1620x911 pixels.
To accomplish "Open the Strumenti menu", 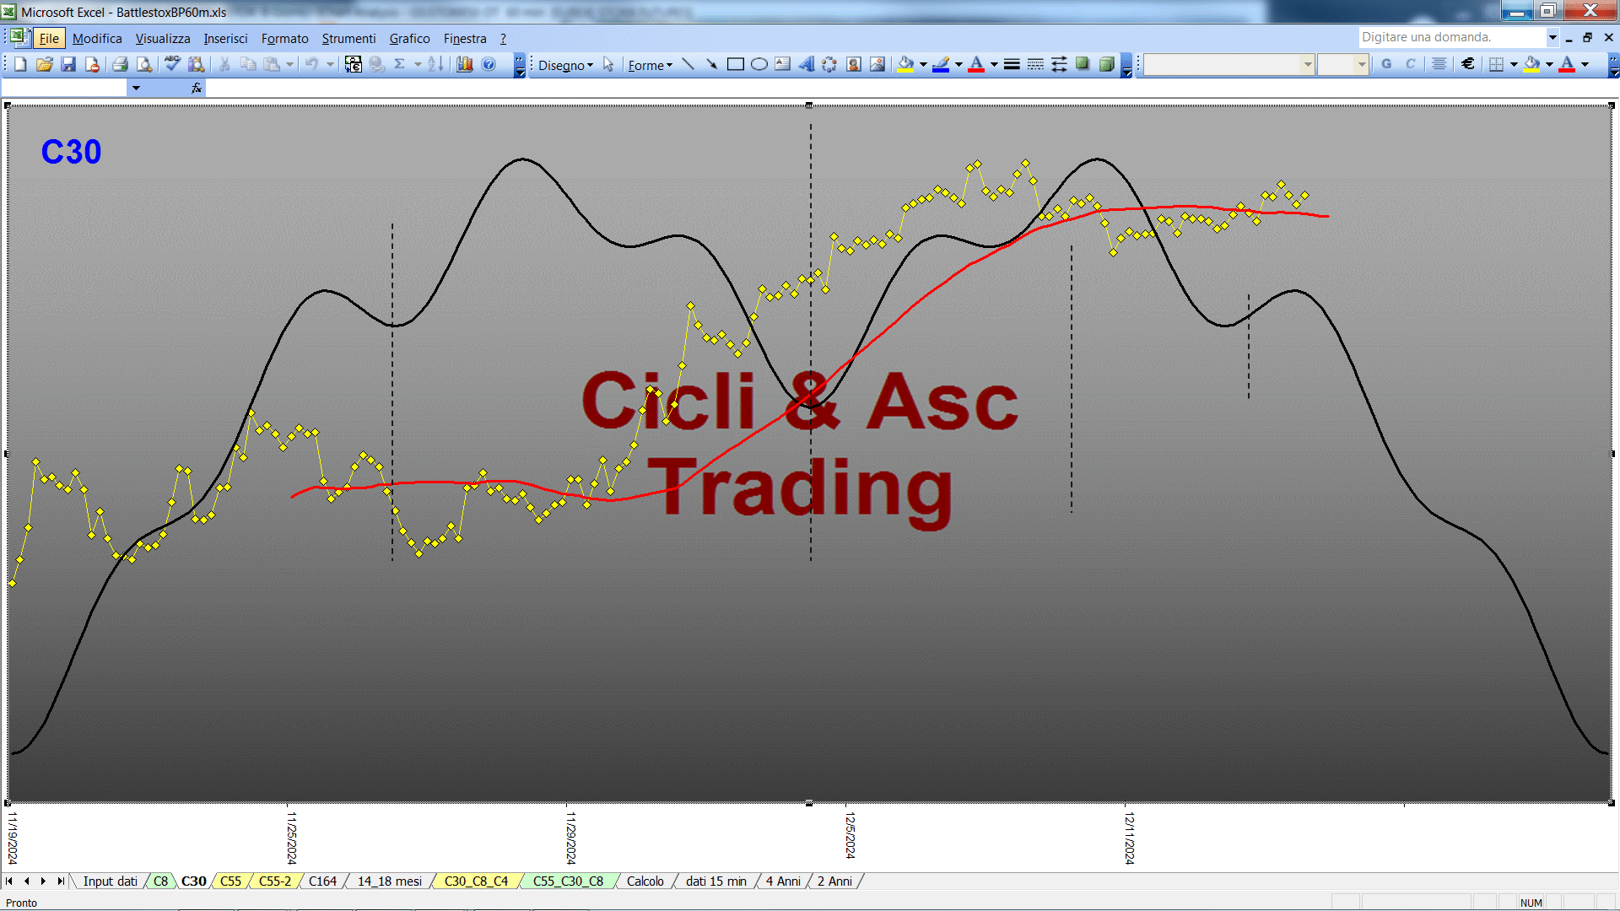I will [x=348, y=39].
